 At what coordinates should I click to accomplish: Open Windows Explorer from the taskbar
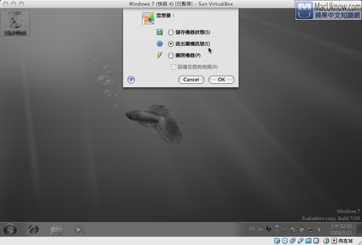click(x=56, y=230)
